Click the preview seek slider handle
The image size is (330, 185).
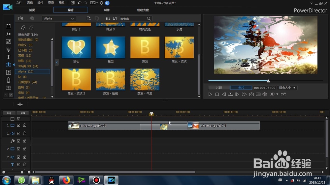click(268, 81)
